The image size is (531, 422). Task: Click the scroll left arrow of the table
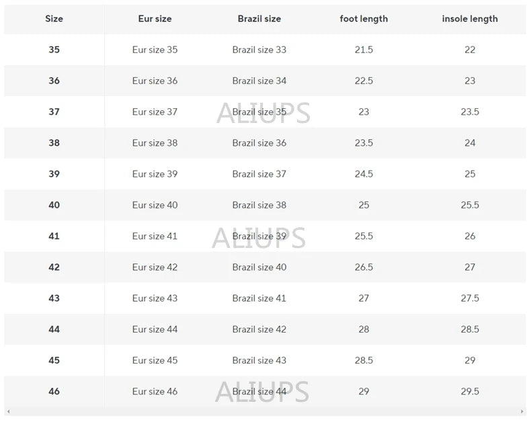pos(7,412)
